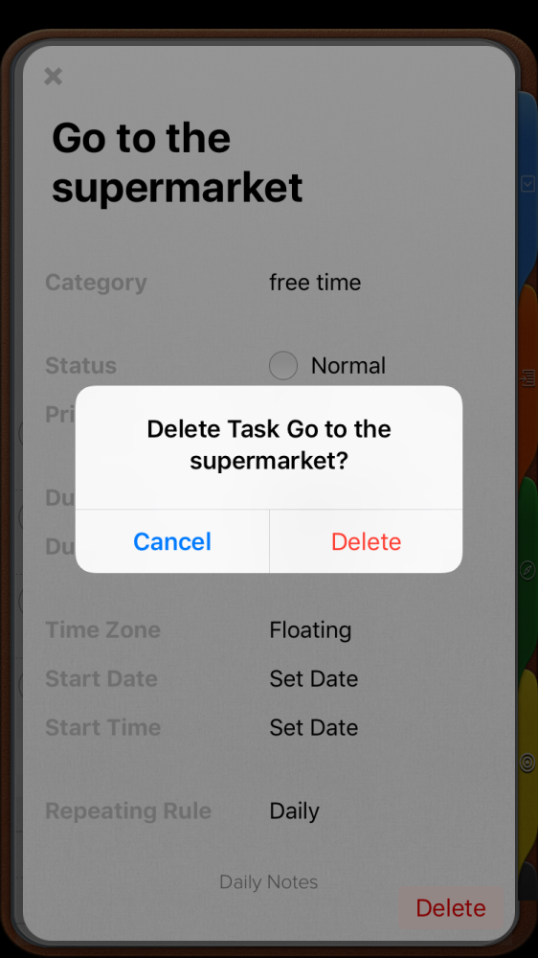Open the Time Zone Floating selector

[x=310, y=630]
